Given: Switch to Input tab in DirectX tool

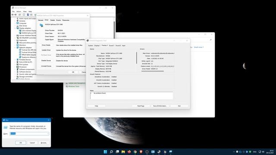Looking at the screenshot, I should 124,46.
